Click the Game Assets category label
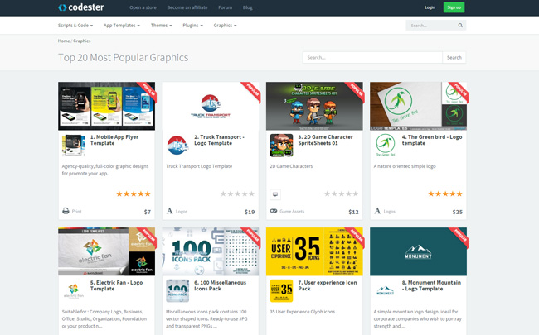This screenshot has height=335, width=539. [x=292, y=211]
